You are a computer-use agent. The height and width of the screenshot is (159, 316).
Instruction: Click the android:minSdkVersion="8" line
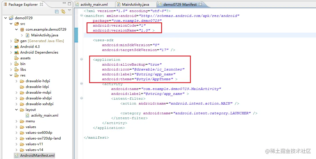131,45
